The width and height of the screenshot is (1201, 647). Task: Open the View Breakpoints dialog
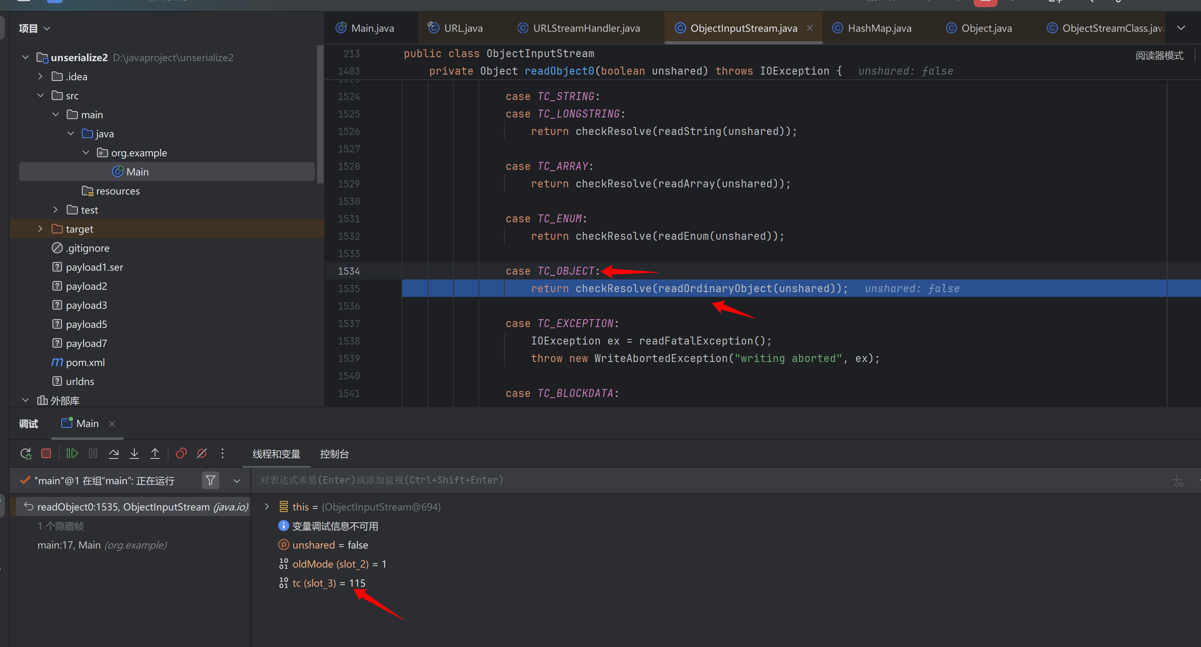(181, 453)
